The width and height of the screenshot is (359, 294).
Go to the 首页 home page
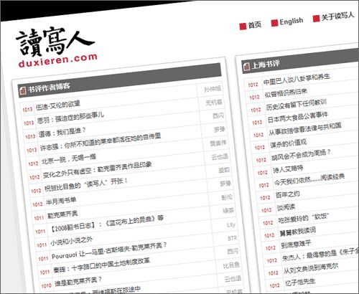pos(255,25)
